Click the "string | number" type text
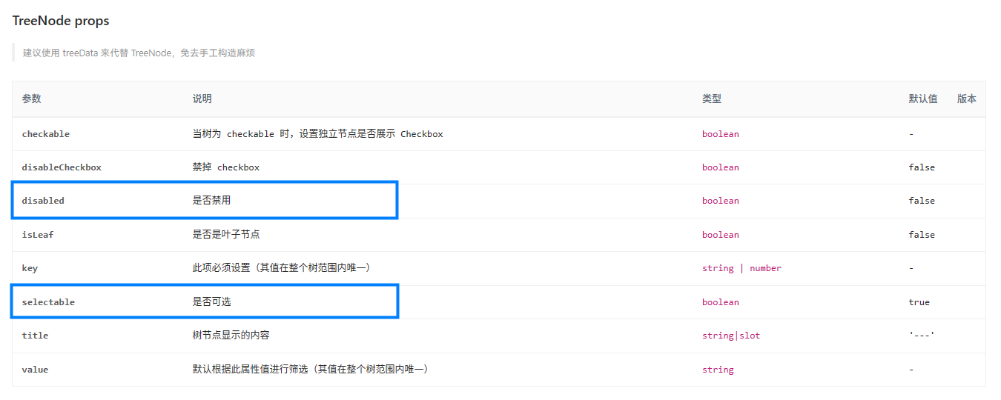 [x=741, y=268]
